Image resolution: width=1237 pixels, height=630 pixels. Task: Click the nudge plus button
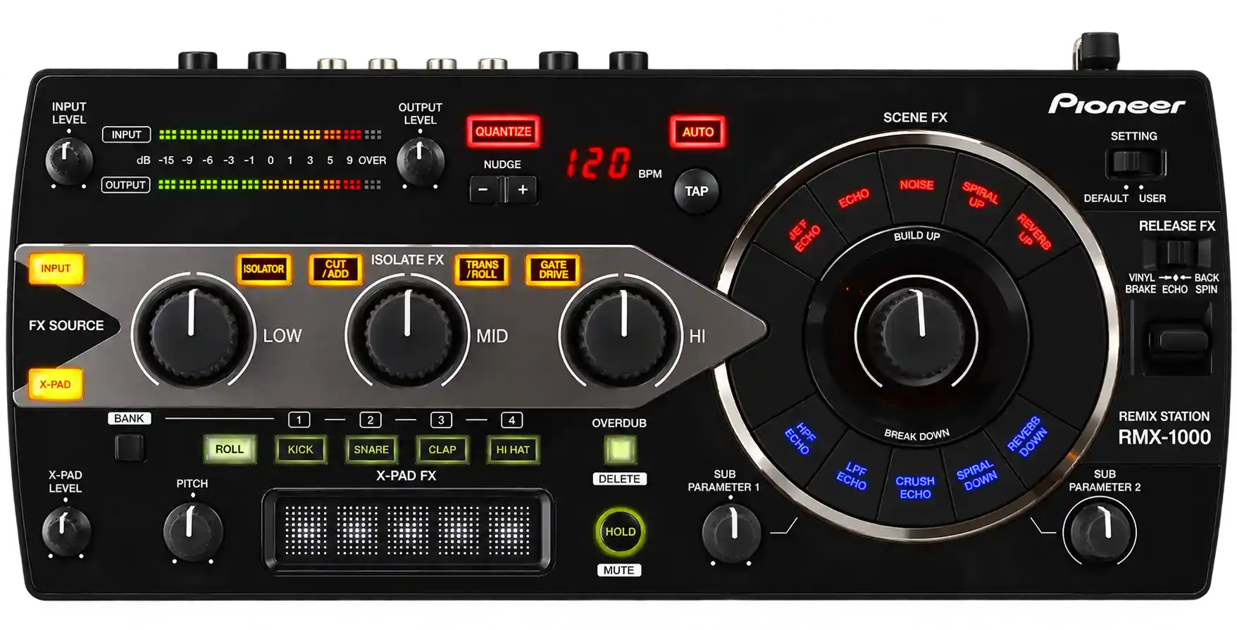point(523,190)
